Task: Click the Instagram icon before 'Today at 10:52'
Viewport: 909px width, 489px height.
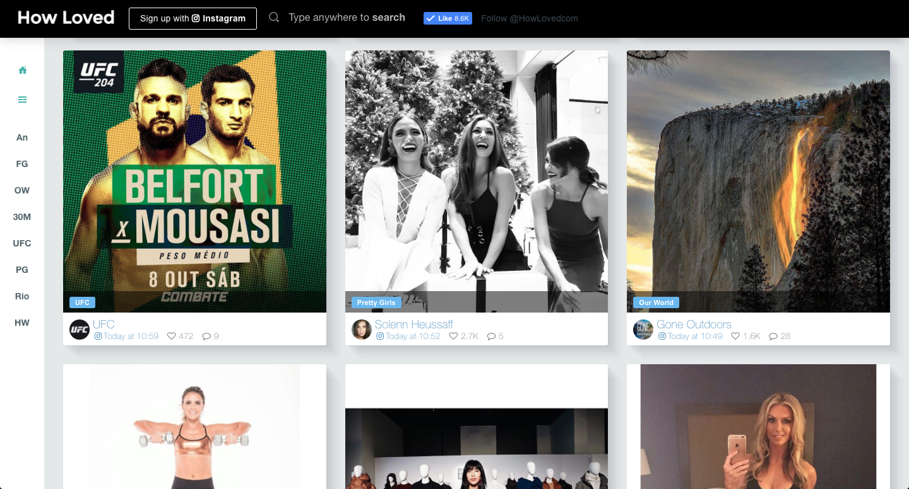Action: click(x=380, y=337)
